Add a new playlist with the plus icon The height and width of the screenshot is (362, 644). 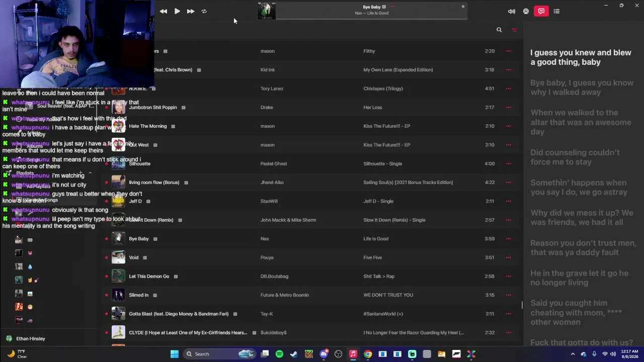point(80,173)
